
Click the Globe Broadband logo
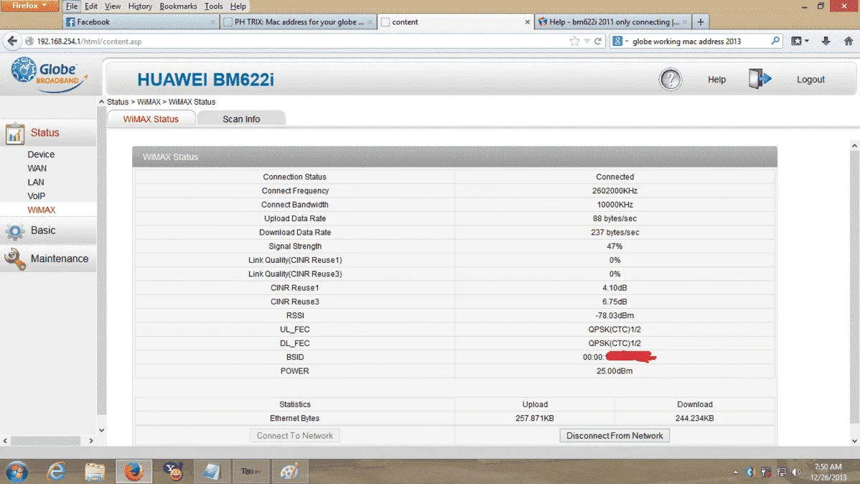(x=49, y=75)
